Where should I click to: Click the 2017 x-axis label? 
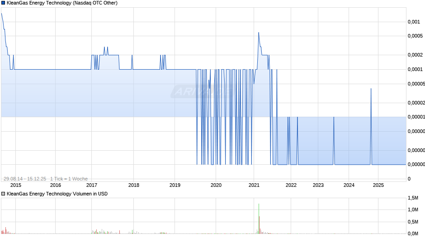click(92, 185)
